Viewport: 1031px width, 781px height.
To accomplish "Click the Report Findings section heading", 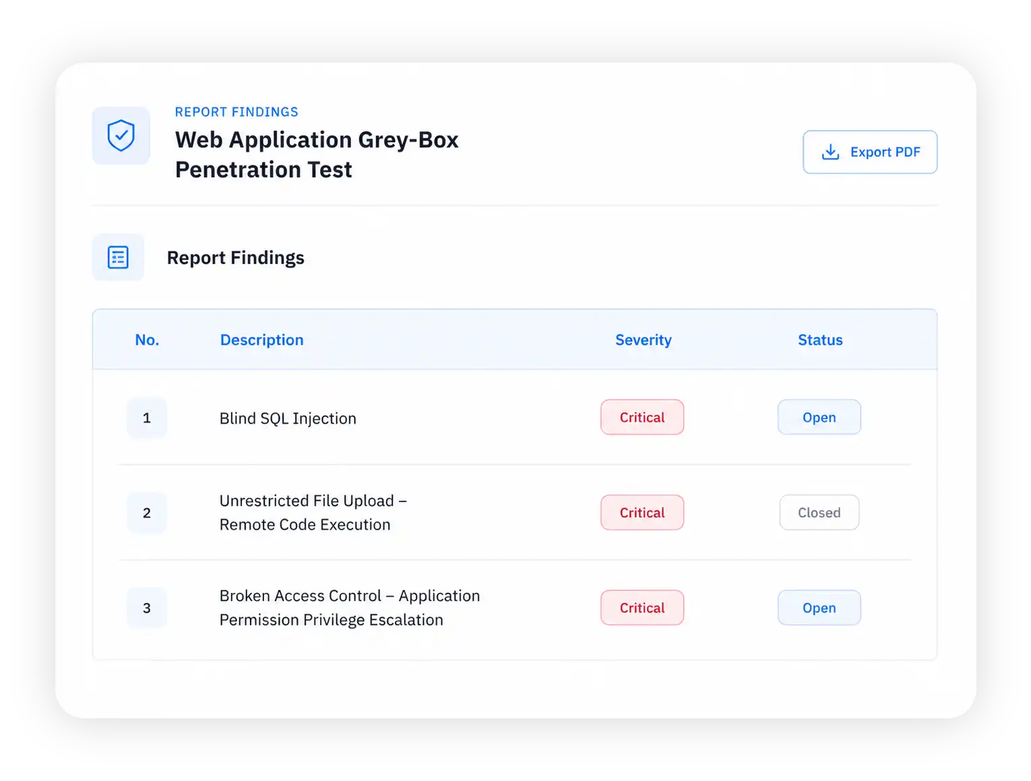I will [235, 257].
